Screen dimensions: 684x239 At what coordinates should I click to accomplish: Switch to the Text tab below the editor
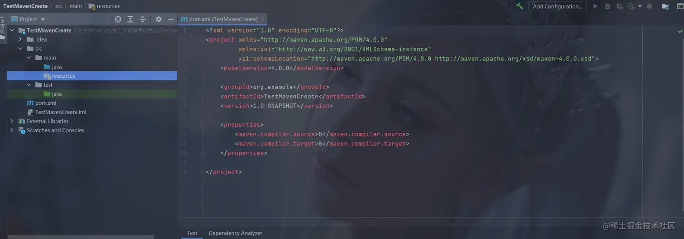click(192, 233)
